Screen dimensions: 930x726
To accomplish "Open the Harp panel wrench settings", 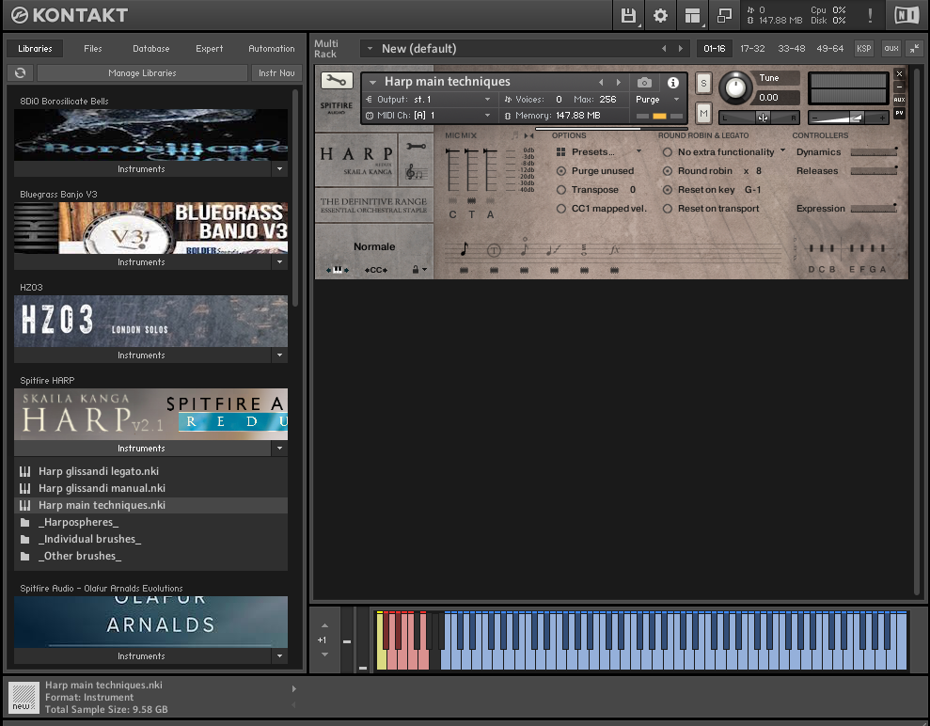I will [416, 146].
